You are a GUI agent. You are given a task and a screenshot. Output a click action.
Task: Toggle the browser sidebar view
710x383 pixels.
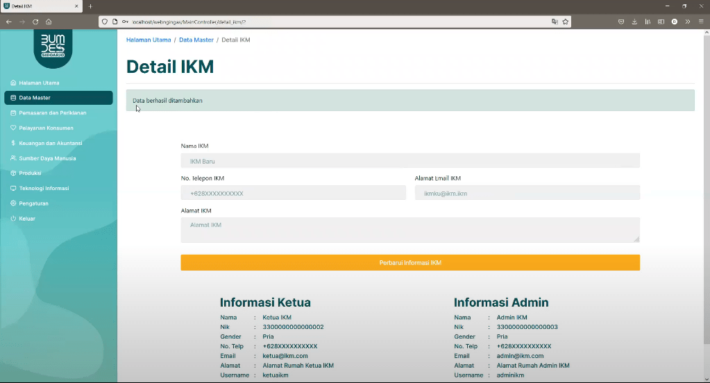pos(661,22)
